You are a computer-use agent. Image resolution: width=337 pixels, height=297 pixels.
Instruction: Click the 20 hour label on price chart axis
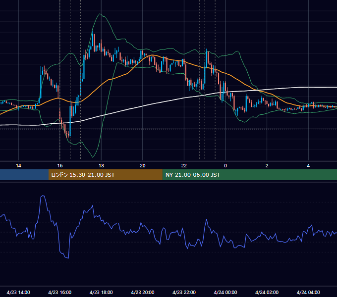143,166
